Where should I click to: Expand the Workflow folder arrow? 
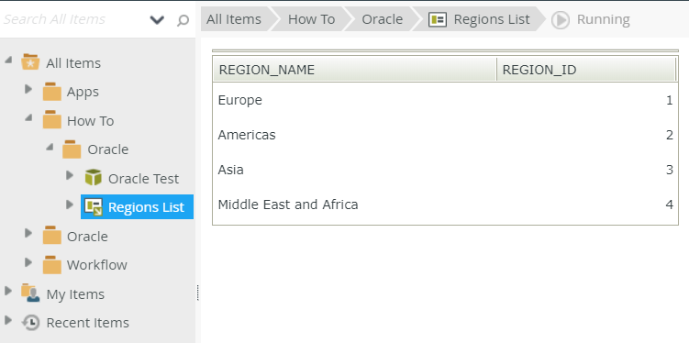pyautogui.click(x=28, y=262)
